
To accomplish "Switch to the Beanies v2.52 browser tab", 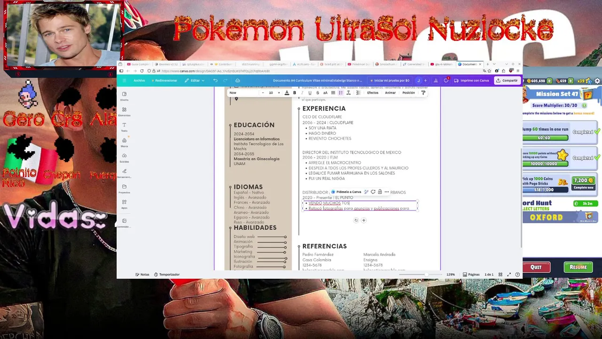I will [x=167, y=64].
